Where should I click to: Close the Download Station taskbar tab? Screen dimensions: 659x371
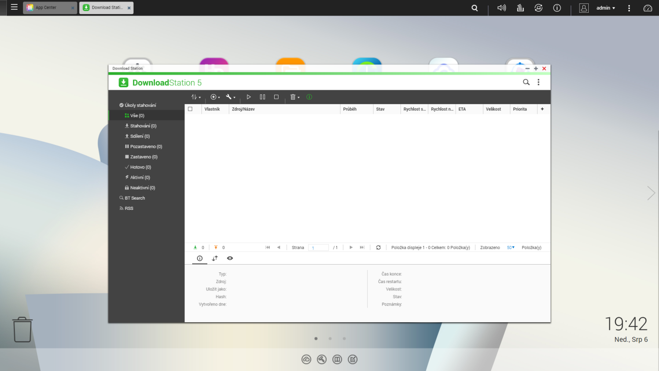coord(129,8)
